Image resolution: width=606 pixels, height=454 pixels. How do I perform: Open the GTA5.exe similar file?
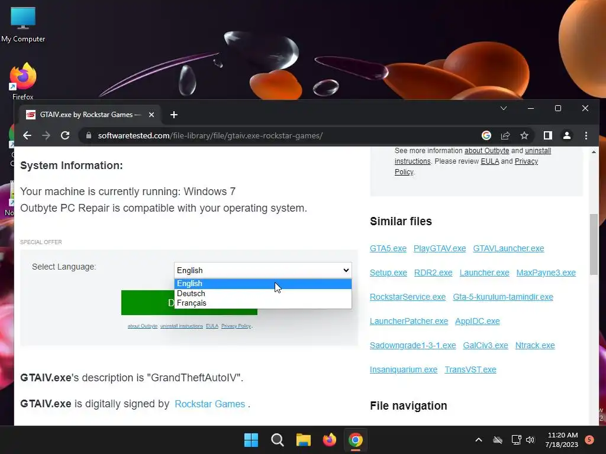388,248
